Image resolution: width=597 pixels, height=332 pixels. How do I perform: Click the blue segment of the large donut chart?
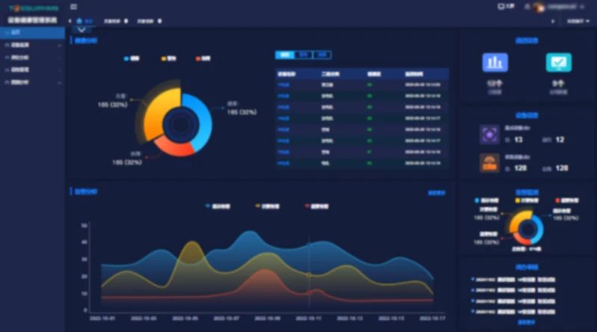(x=202, y=112)
